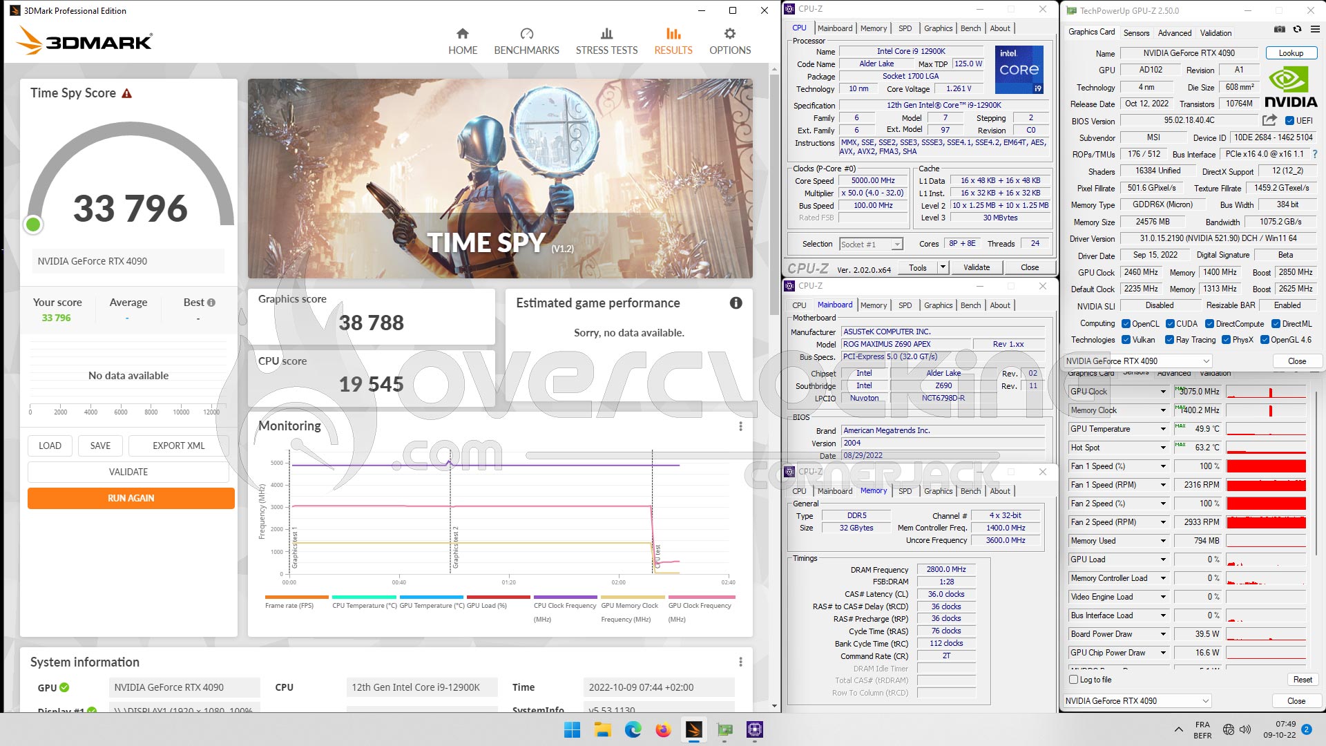Open the Windows Start menu

click(x=572, y=729)
